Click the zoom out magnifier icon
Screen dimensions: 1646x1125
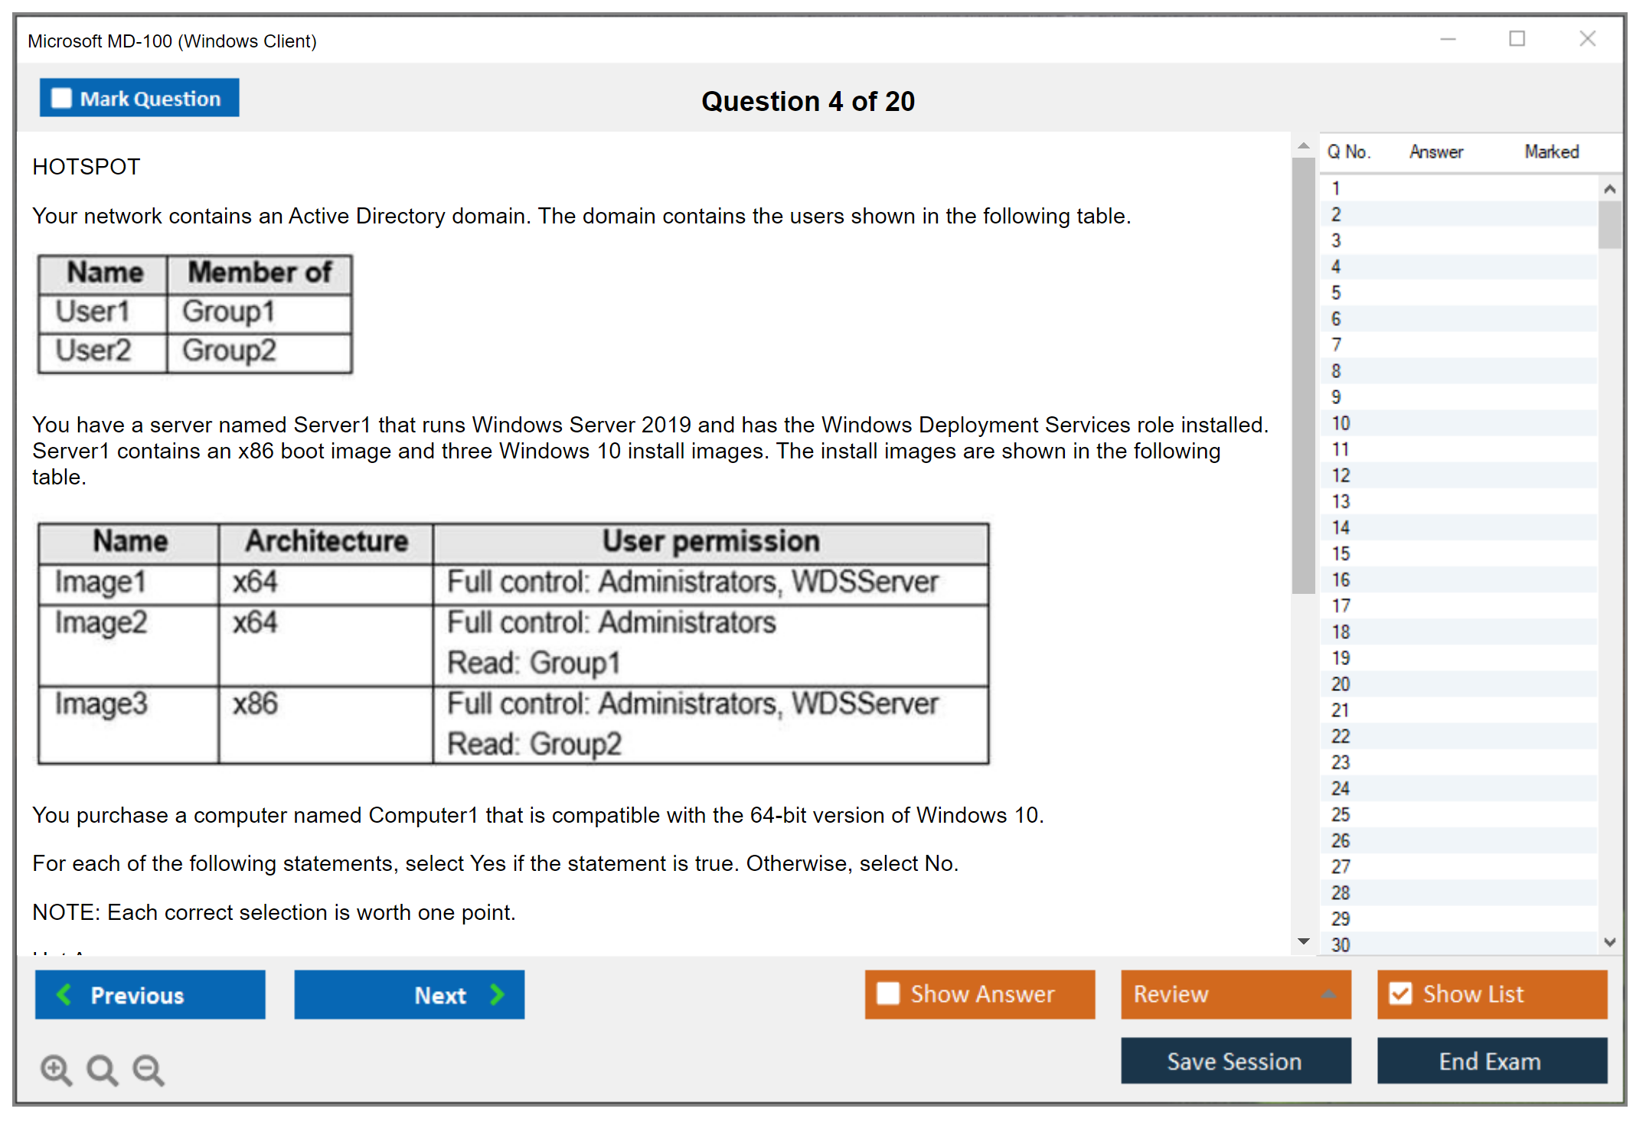[x=149, y=1069]
